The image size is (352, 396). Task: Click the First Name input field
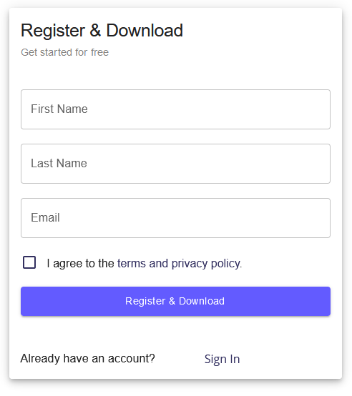pyautogui.click(x=175, y=109)
